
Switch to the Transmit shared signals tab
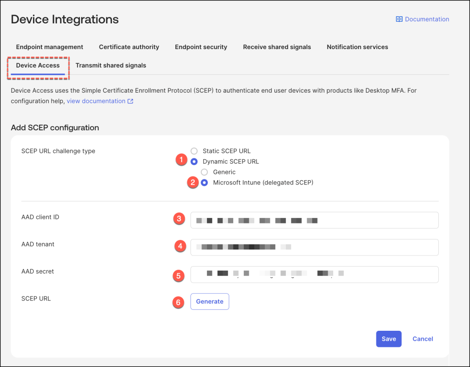[x=111, y=66]
